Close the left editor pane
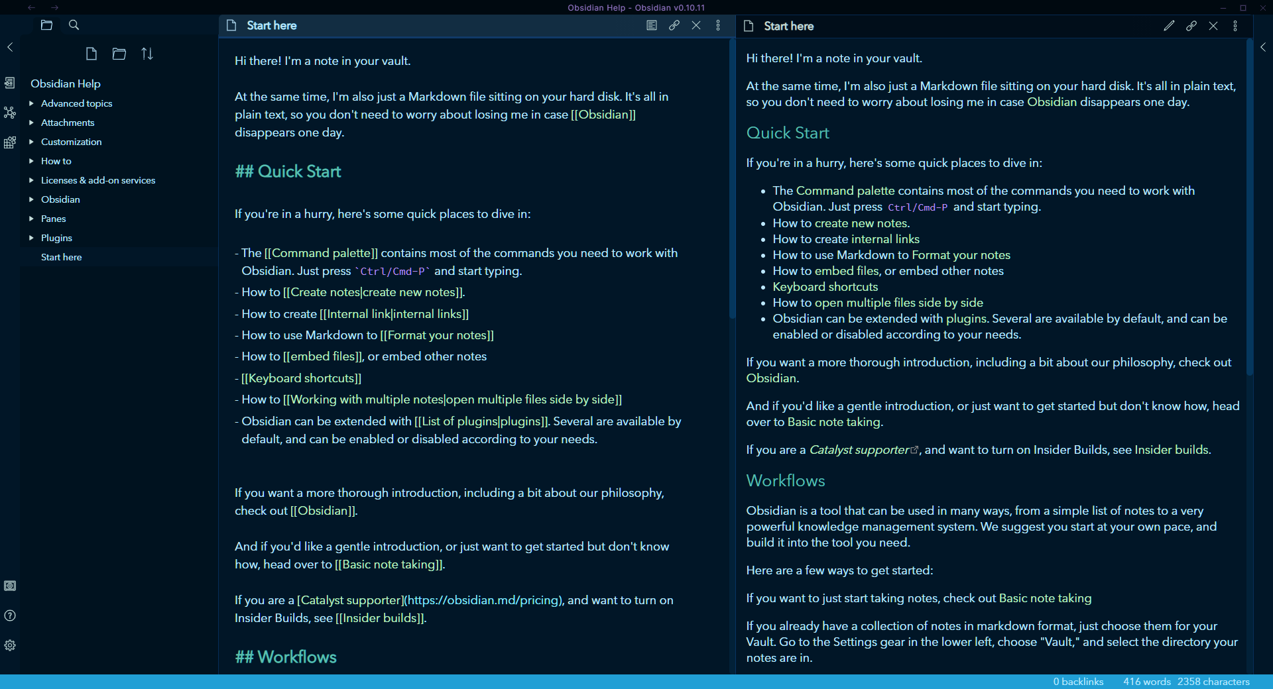The width and height of the screenshot is (1273, 689). pyautogui.click(x=696, y=25)
